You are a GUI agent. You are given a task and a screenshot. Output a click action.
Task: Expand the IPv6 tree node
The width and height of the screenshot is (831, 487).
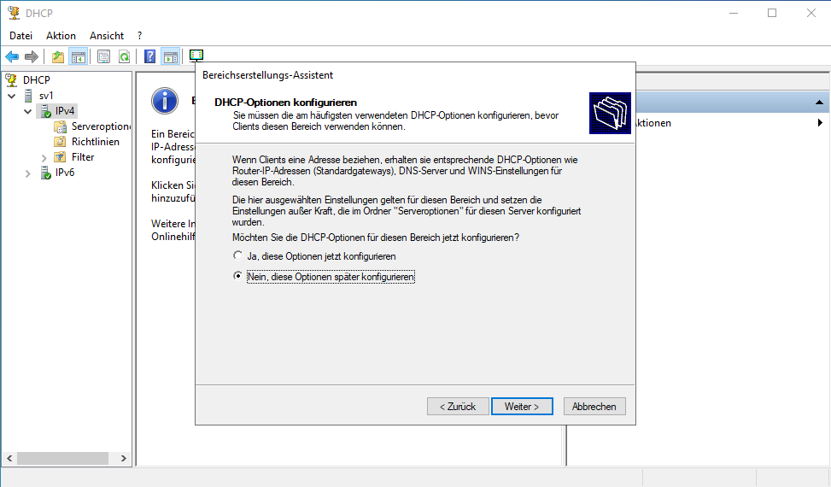point(28,173)
